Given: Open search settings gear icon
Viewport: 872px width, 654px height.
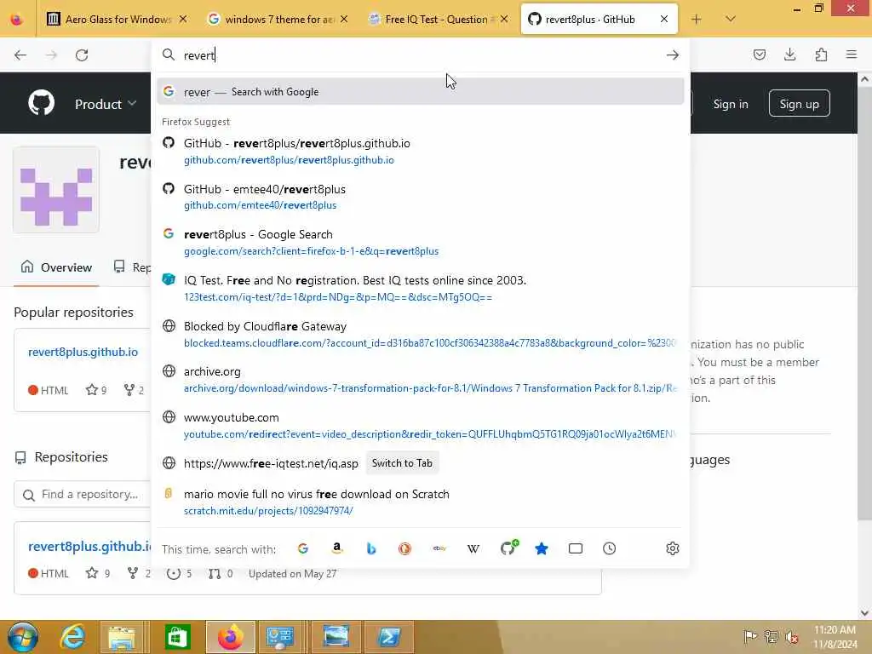Looking at the screenshot, I should tap(673, 549).
